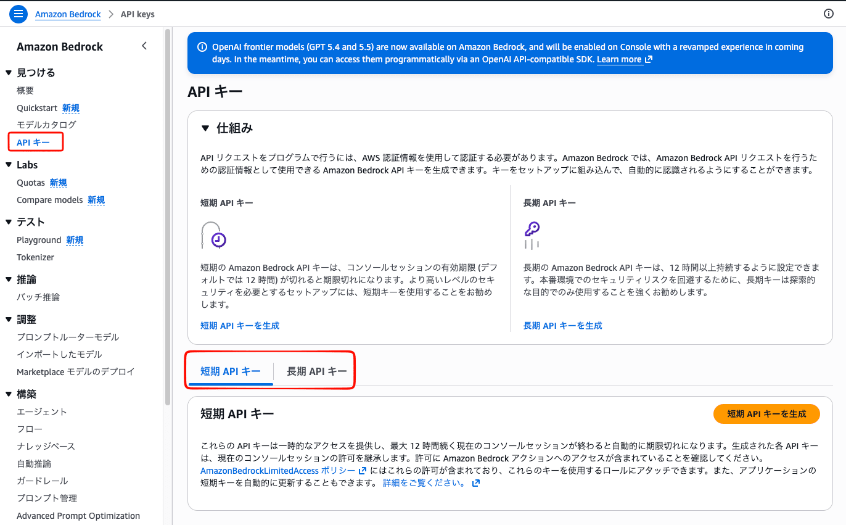Image resolution: width=846 pixels, height=525 pixels.
Task: Click the API keys breadcrumb text
Action: coord(138,14)
